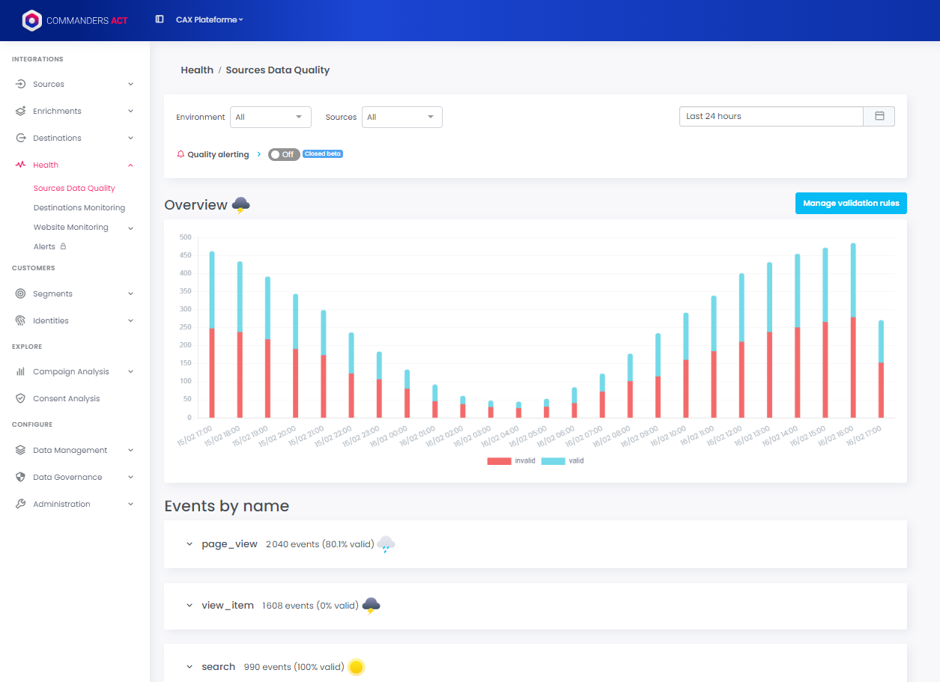This screenshot has width=940, height=682.
Task: Open the Environment dropdown
Action: click(270, 117)
